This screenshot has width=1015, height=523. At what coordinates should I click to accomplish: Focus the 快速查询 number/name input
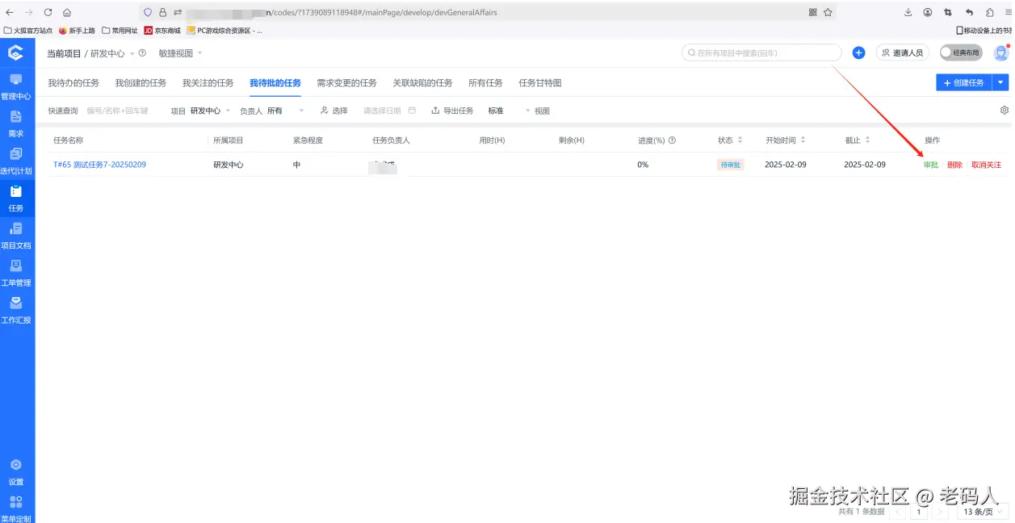(x=118, y=111)
